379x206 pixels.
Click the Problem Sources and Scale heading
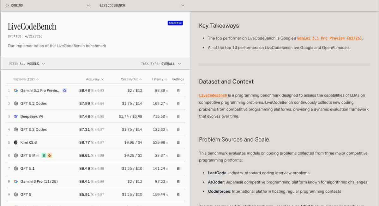(234, 140)
